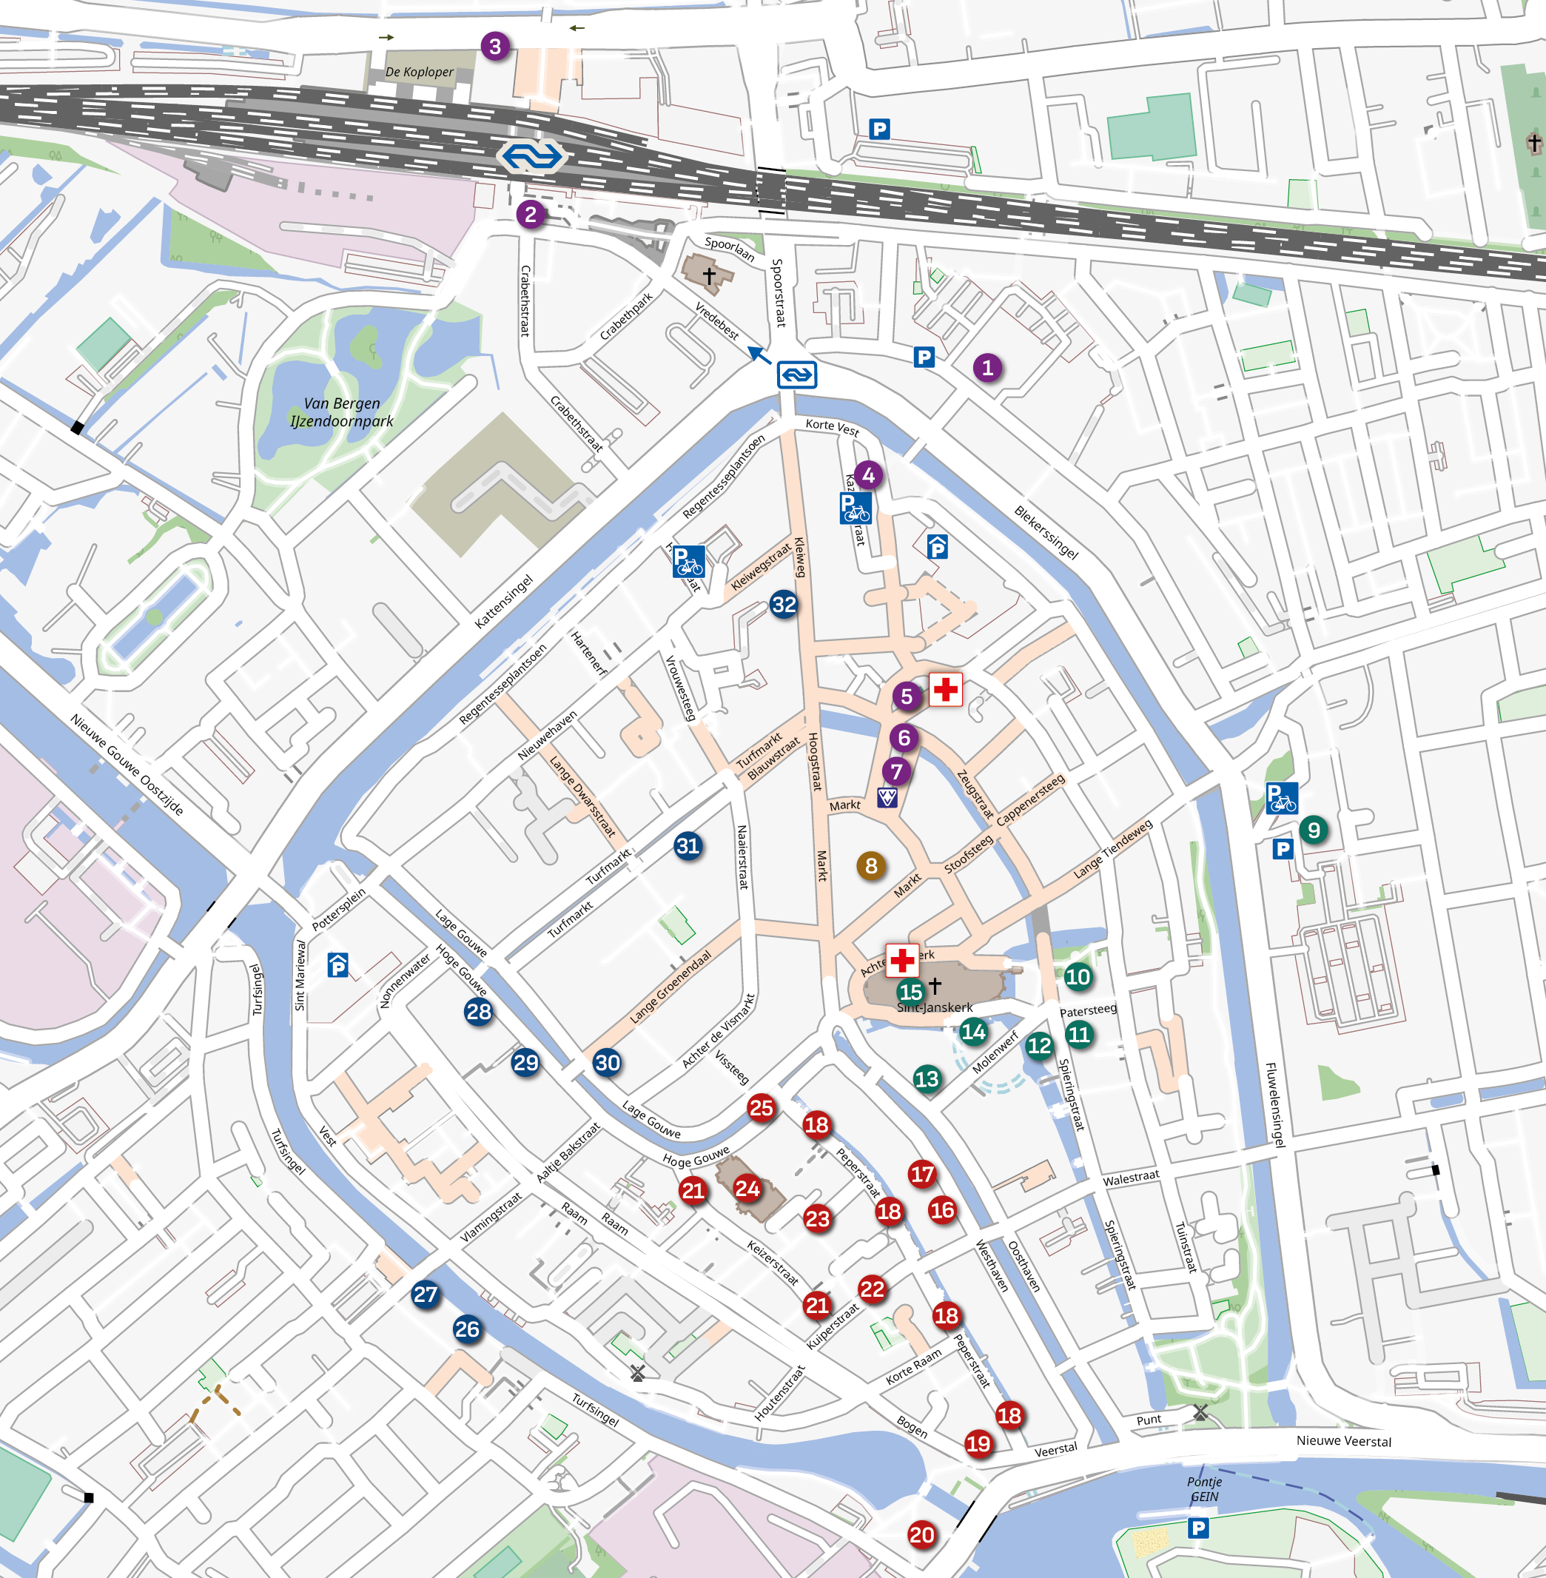This screenshot has height=1578, width=1546.
Task: Select red marker number 20
Action: coord(921,1535)
